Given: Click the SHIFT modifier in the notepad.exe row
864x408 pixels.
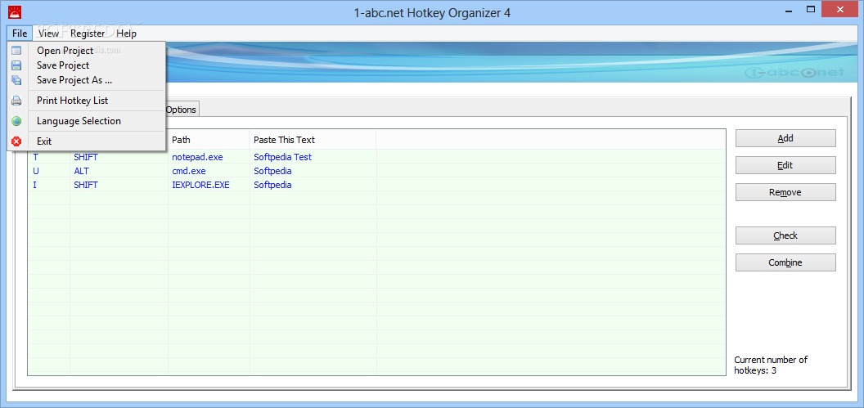Looking at the screenshot, I should point(85,157).
